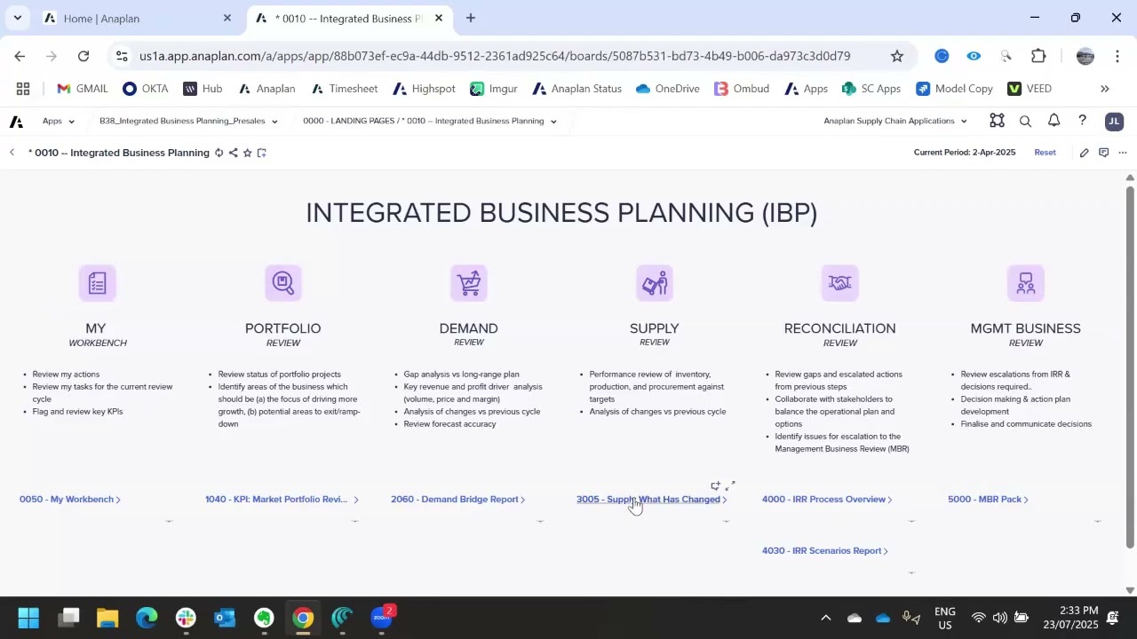Click the card comment icon near Supply link

pyautogui.click(x=715, y=485)
